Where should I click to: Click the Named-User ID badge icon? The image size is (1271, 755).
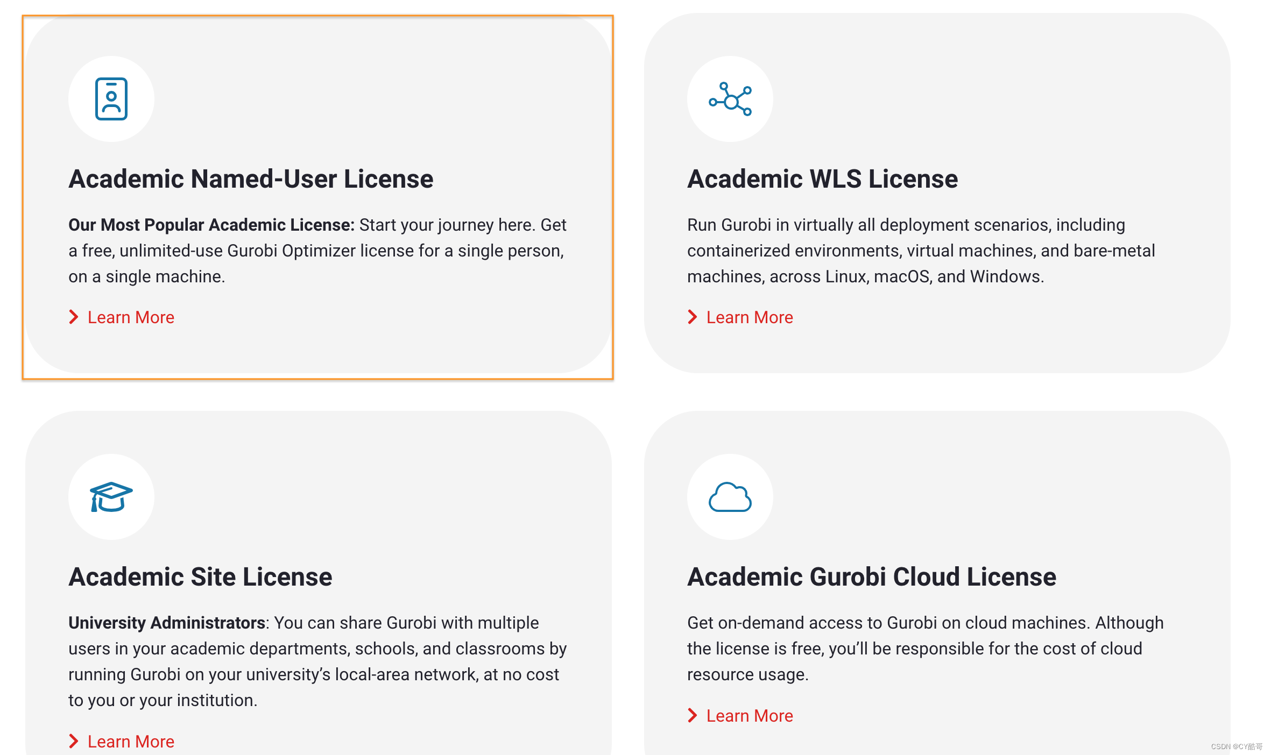(111, 99)
